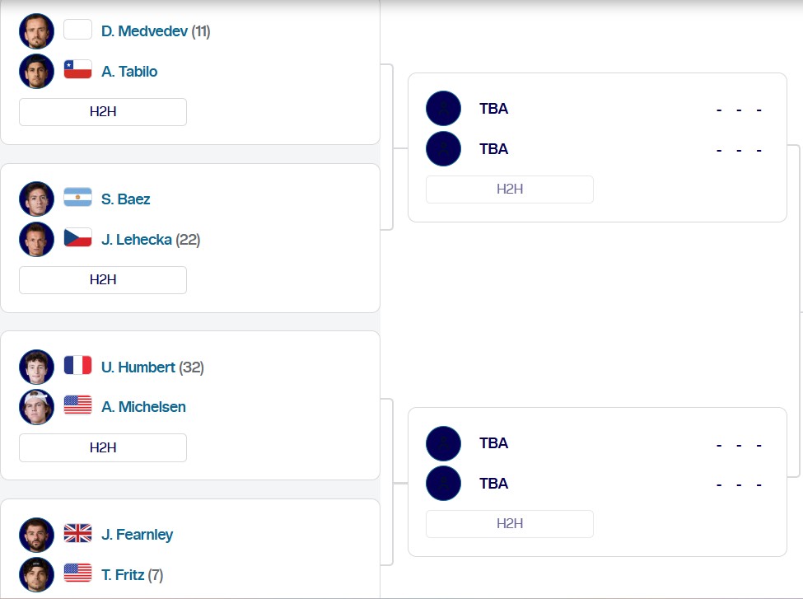Click D. Medvedev's player headshot
Screen dimensions: 803x599
coord(36,31)
